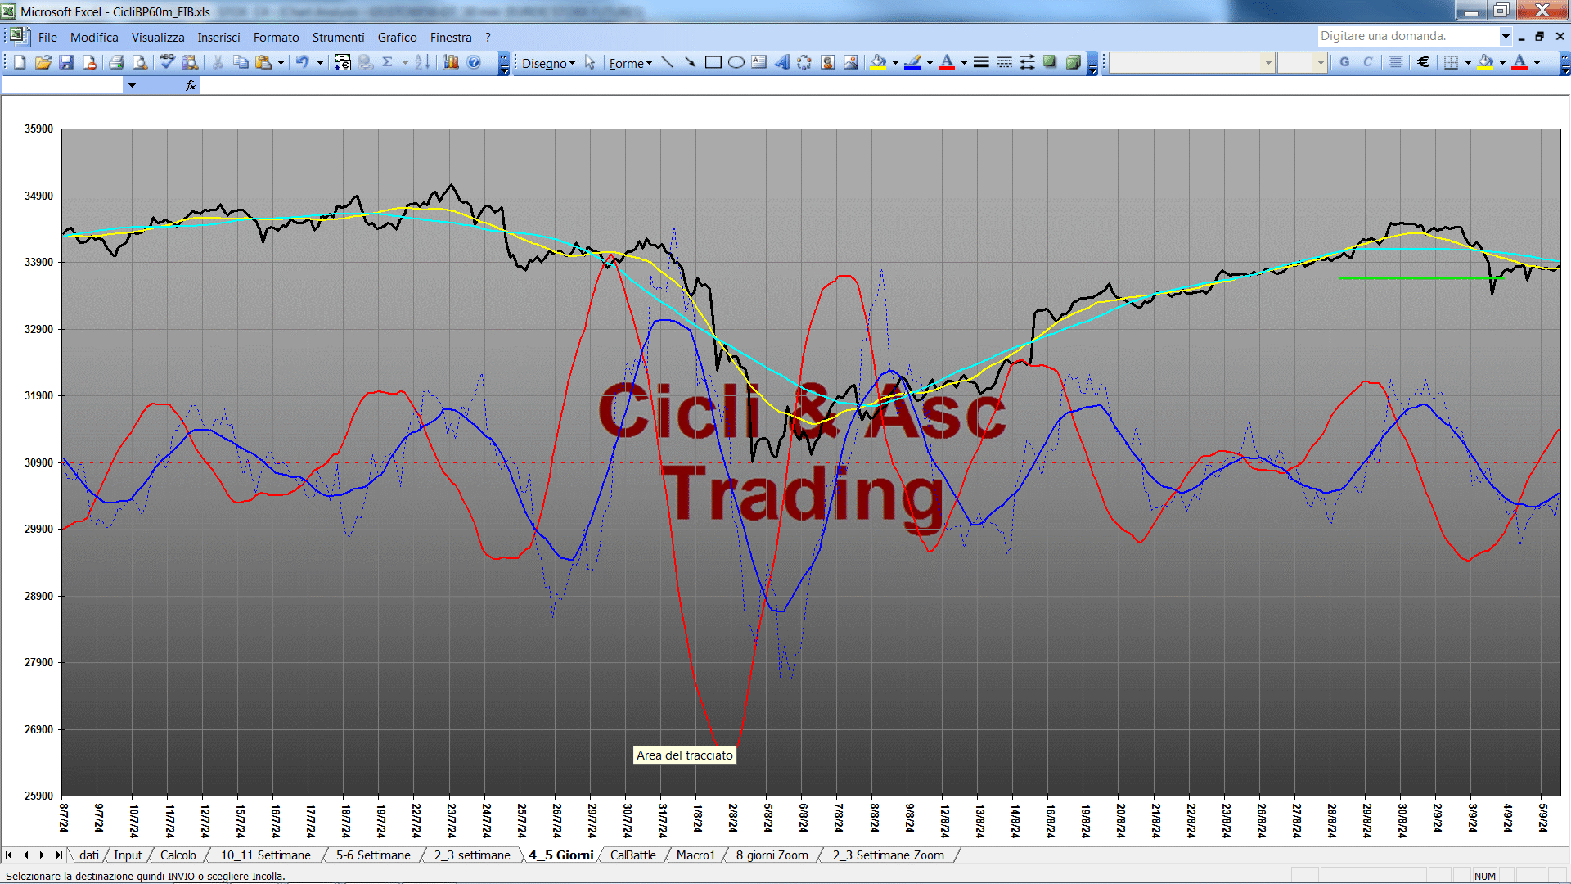Viewport: 1571px width, 884px height.
Task: Choose Line Style thickness icon
Action: click(x=981, y=63)
